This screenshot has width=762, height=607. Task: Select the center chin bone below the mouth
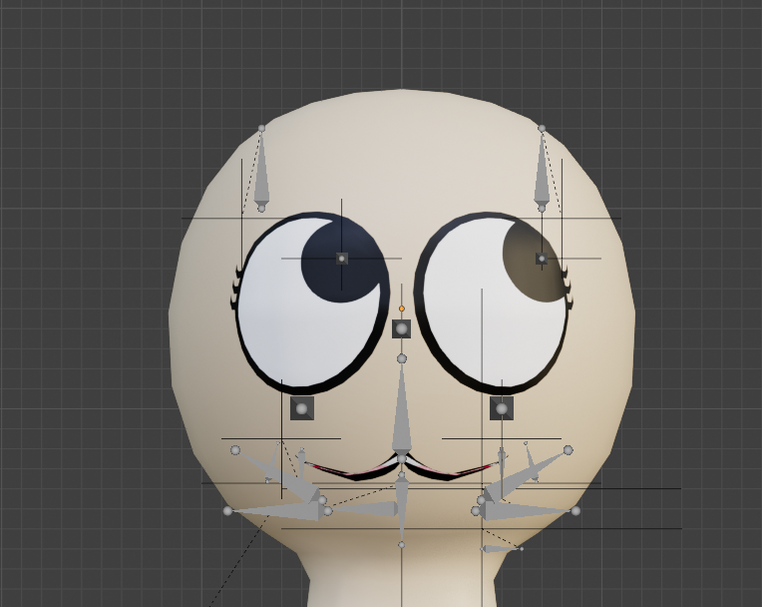pos(401,508)
